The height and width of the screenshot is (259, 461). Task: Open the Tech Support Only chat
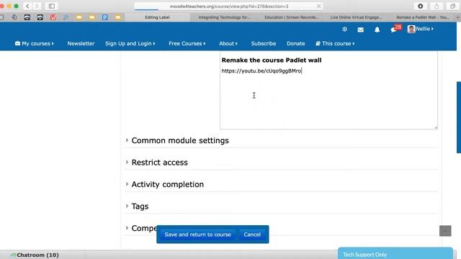click(395, 254)
